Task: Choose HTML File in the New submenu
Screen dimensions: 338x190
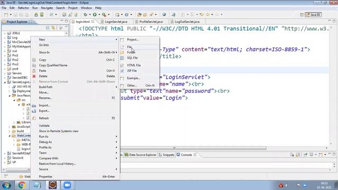Action: pyautogui.click(x=139, y=65)
